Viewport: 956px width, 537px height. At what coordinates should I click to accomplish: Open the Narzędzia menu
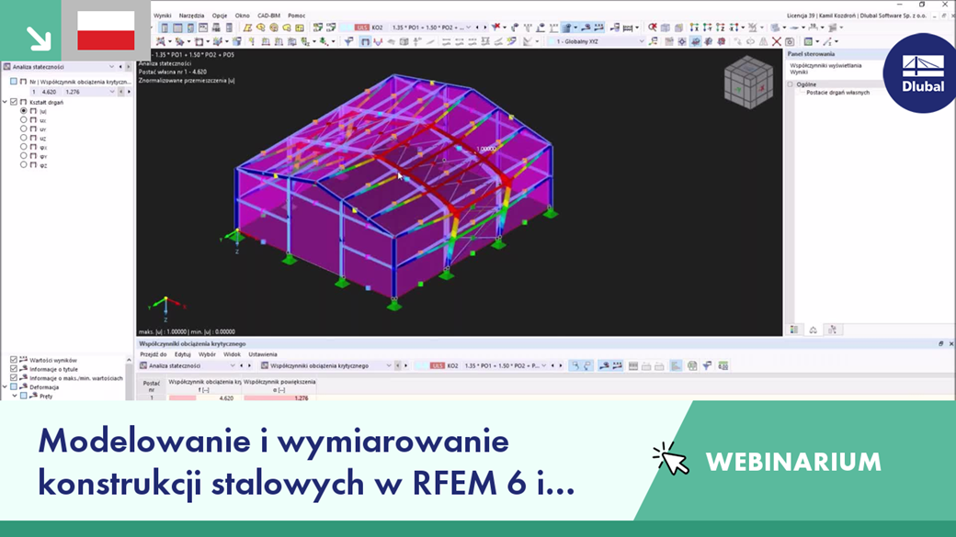coord(191,16)
